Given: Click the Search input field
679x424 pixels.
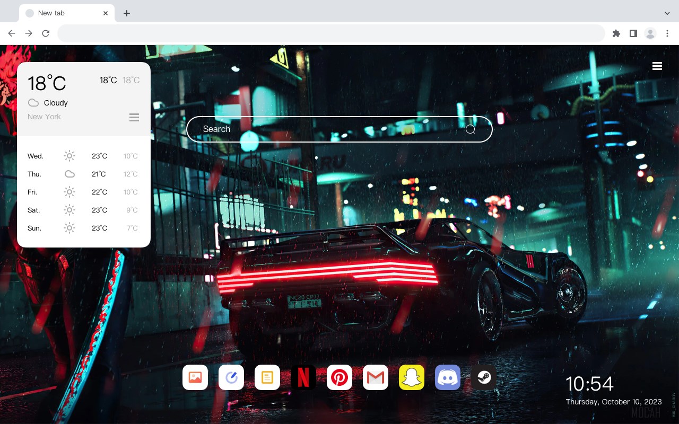Looking at the screenshot, I should tap(339, 129).
